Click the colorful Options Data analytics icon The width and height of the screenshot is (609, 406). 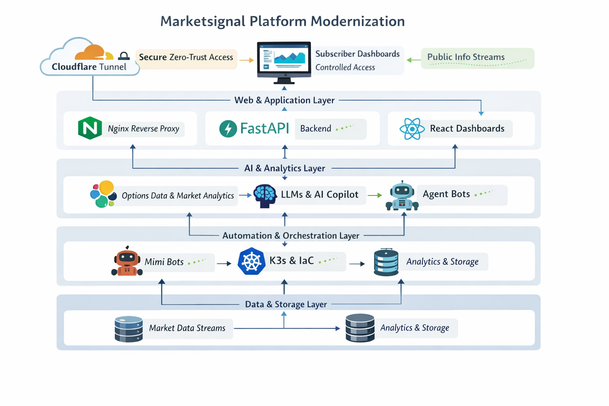103,194
